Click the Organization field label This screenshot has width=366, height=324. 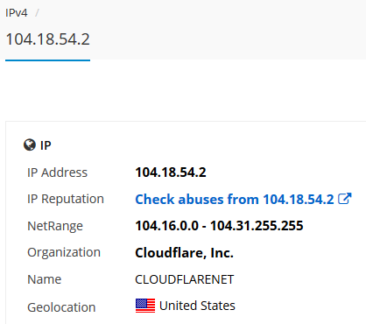[64, 252]
